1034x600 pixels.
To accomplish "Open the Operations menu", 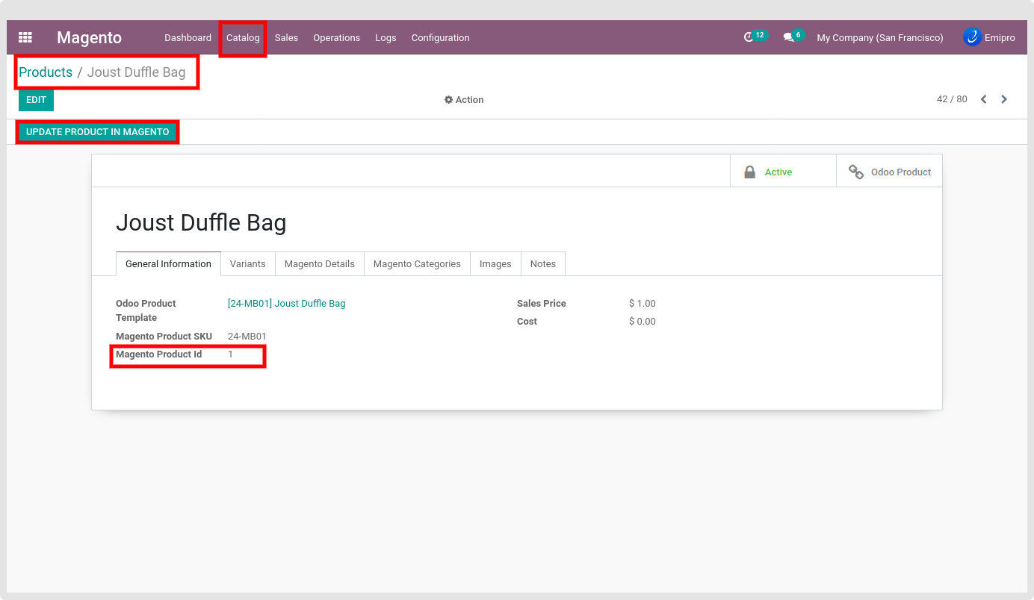I will (x=336, y=37).
